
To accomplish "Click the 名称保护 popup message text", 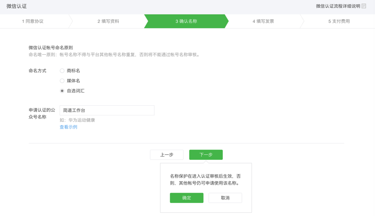I will pos(205,180).
